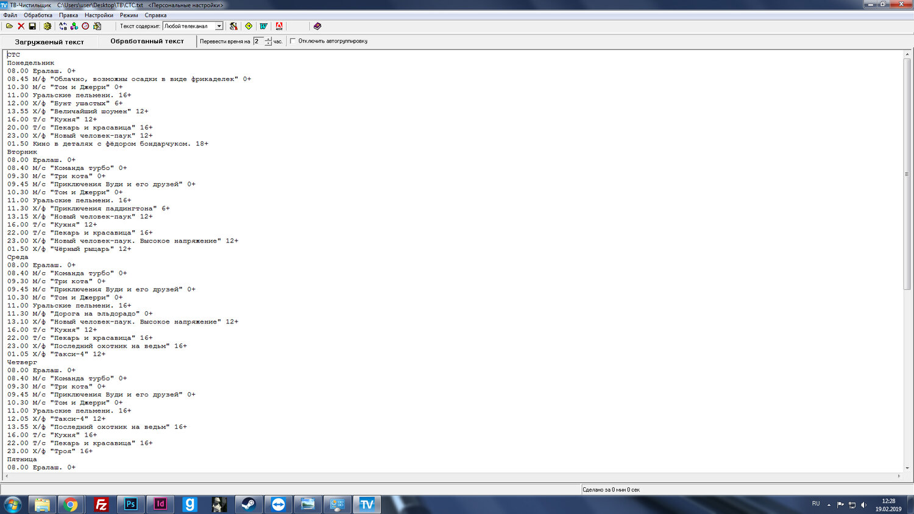Click the volume speaker tray icon
The height and width of the screenshot is (514, 914).
tap(863, 505)
